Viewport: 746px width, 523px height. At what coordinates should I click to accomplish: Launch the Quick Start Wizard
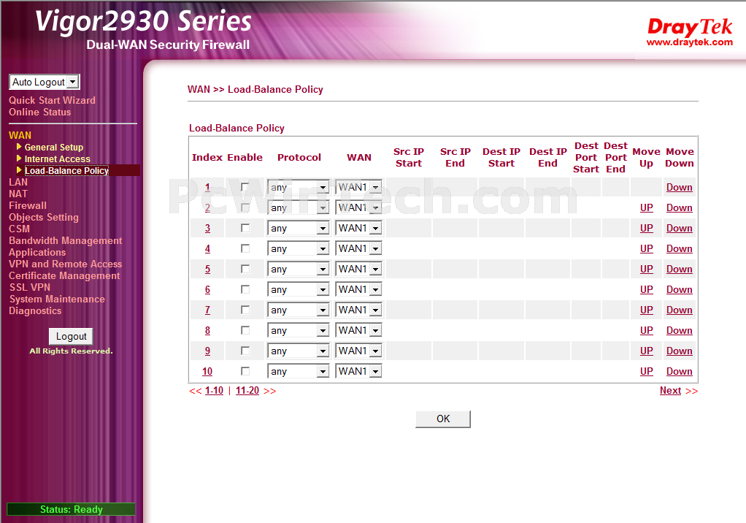tap(52, 100)
